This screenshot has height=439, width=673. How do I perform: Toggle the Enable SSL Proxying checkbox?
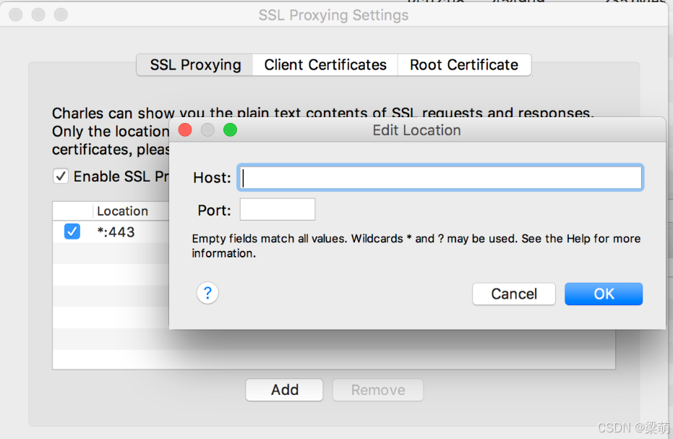click(x=61, y=176)
